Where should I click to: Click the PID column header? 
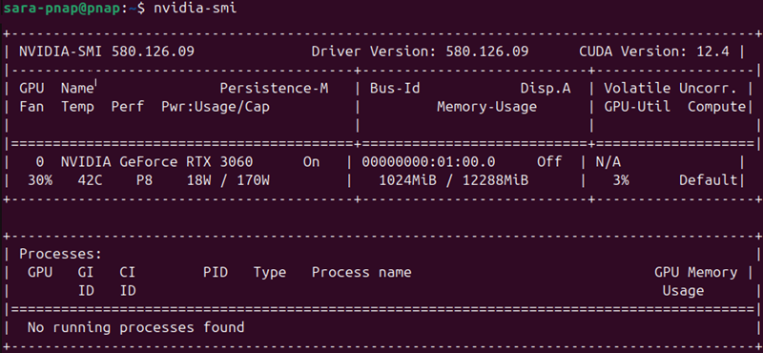pyautogui.click(x=216, y=272)
